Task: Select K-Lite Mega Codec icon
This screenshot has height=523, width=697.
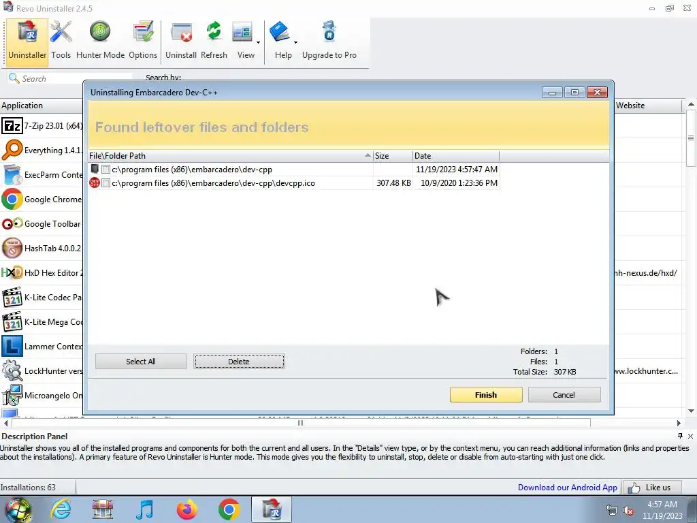Action: [x=12, y=321]
